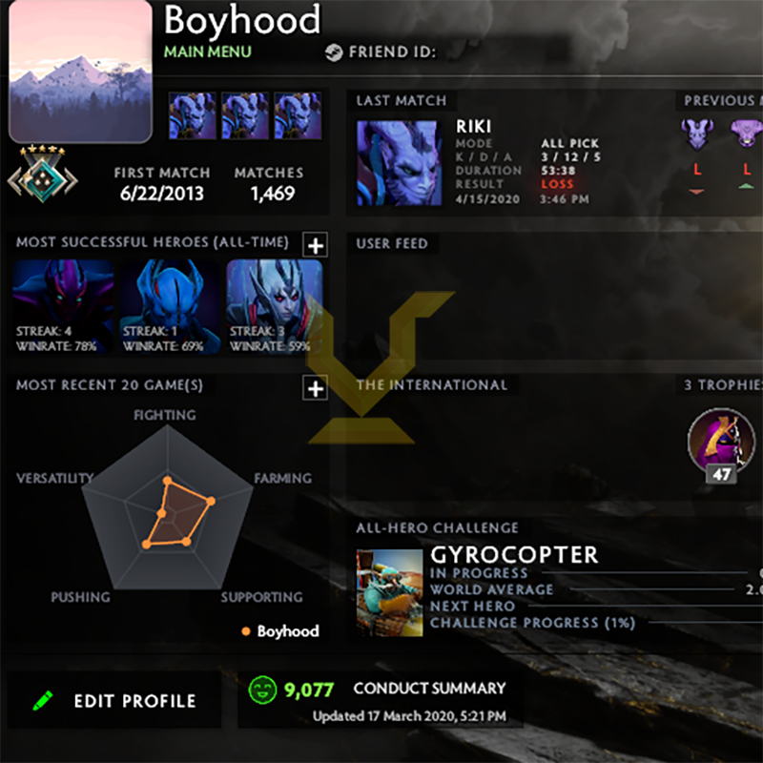Open the 3 Trophies tab header
The image size is (763, 763).
(x=722, y=385)
